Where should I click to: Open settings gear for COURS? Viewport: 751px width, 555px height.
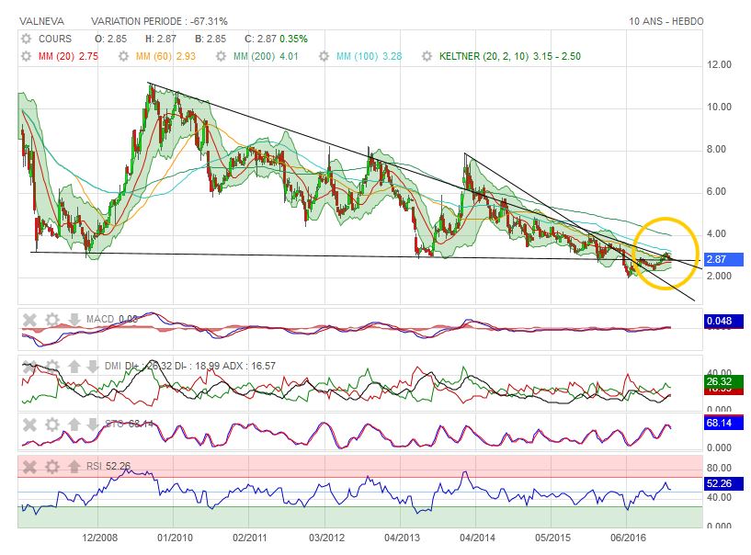pos(26,39)
